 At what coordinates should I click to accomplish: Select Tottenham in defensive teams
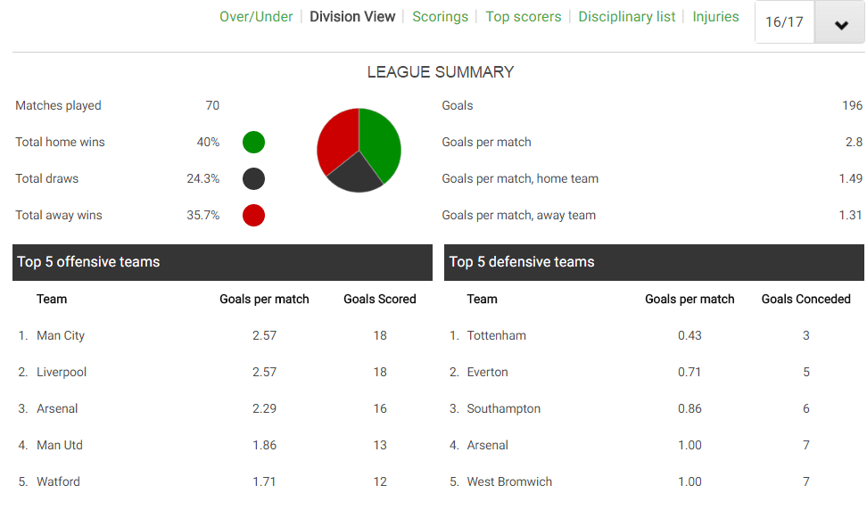pyautogui.click(x=496, y=335)
